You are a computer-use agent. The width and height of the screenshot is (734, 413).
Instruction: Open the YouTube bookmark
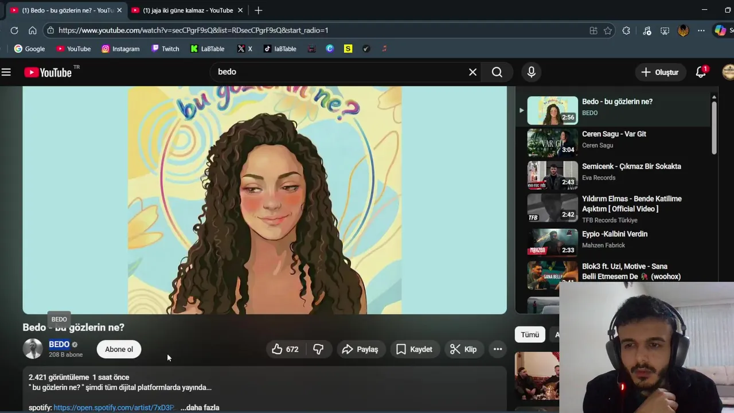[73, 49]
